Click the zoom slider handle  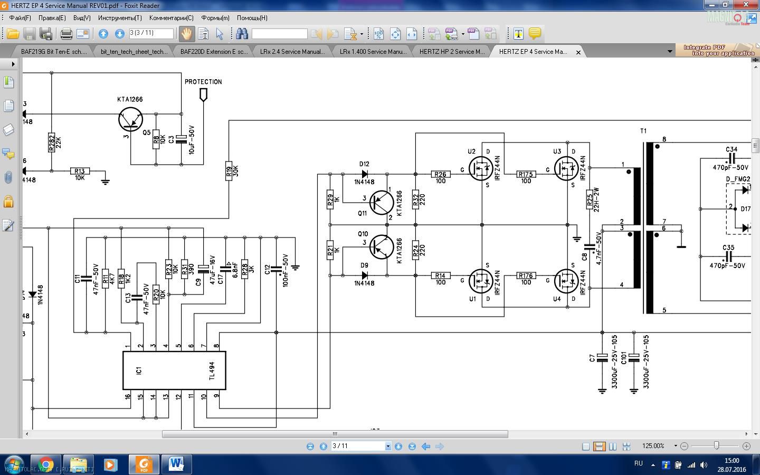[716, 446]
